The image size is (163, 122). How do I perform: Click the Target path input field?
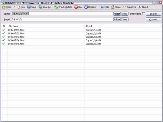click(62, 20)
